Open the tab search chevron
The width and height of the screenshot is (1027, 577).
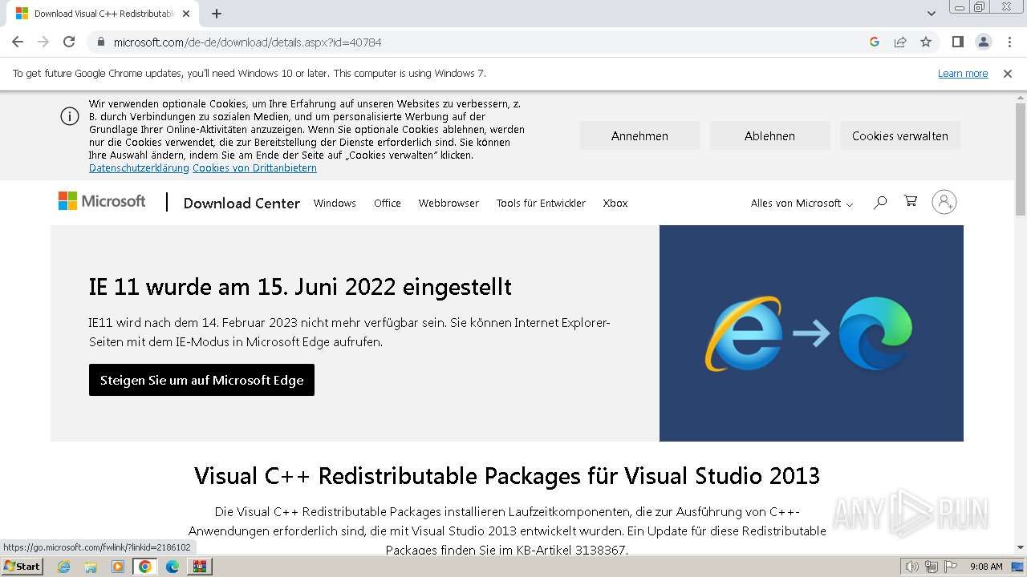tap(932, 14)
